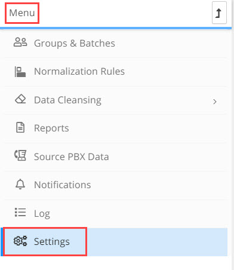The width and height of the screenshot is (234, 270).
Task: Click the empty highlighted area of the Settings row
Action: [x=157, y=242]
